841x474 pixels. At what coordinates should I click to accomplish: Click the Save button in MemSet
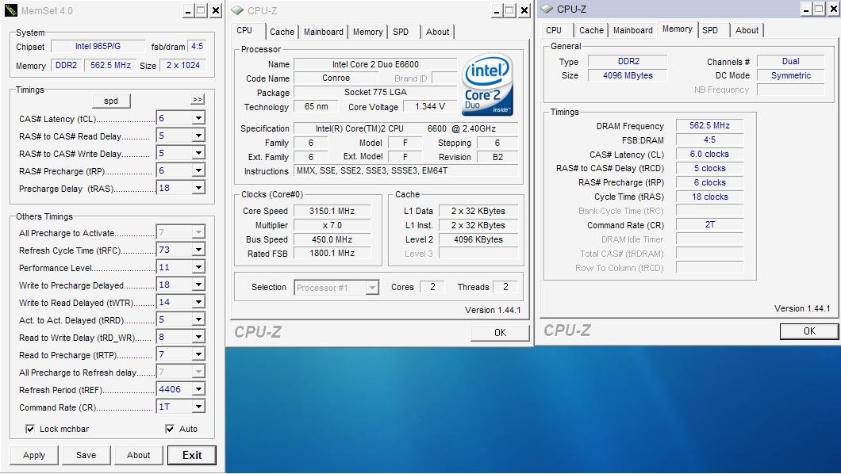(x=86, y=455)
